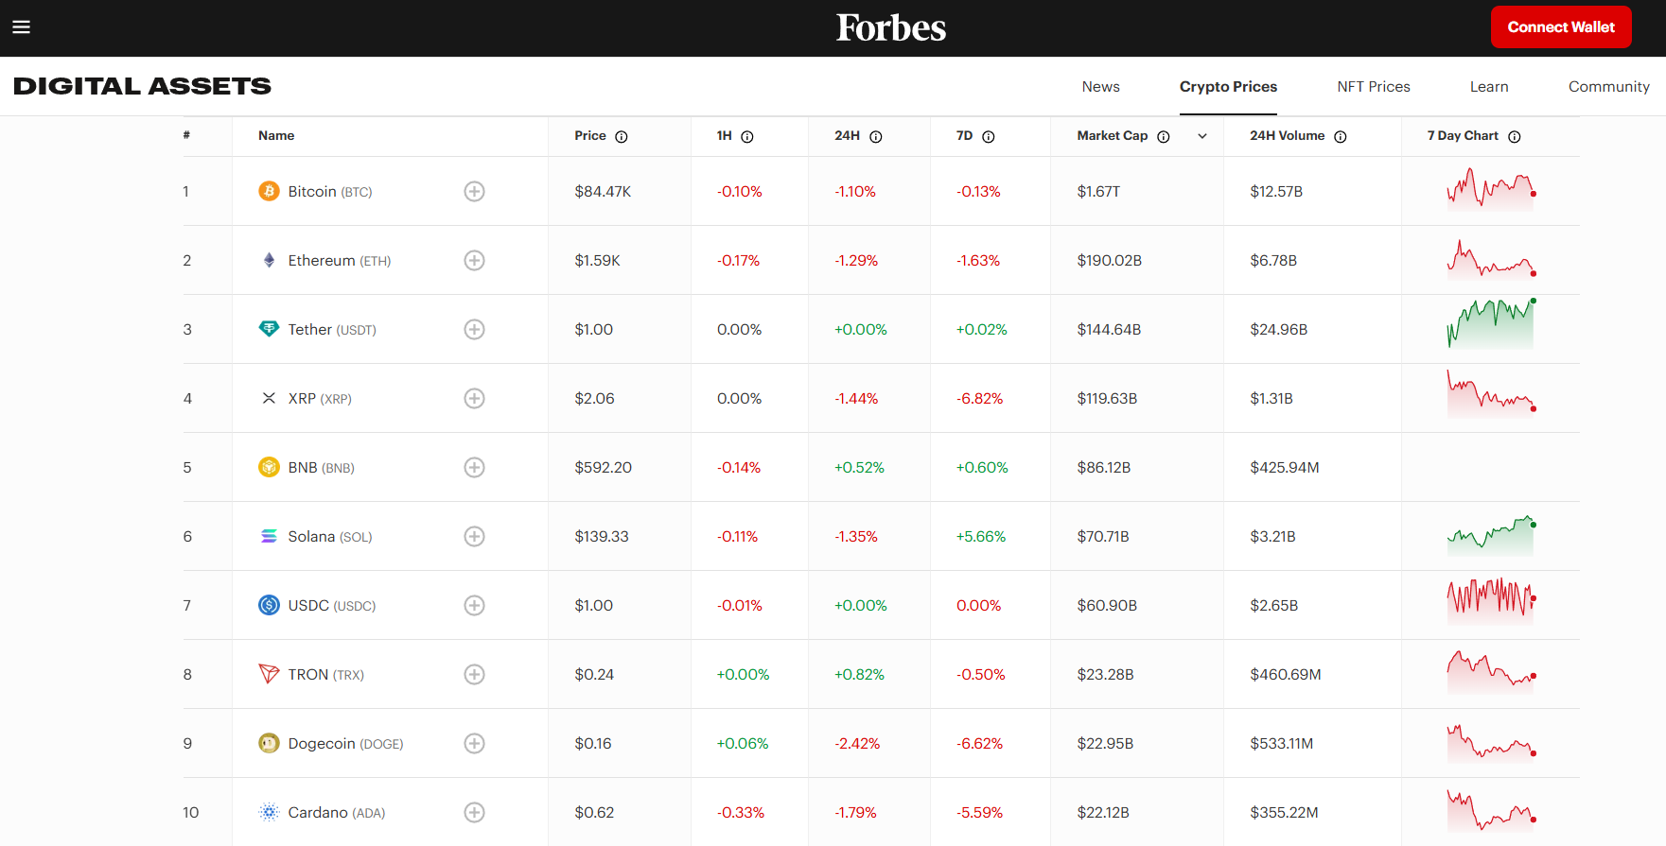
Task: Open the Community tab
Action: [1608, 87]
